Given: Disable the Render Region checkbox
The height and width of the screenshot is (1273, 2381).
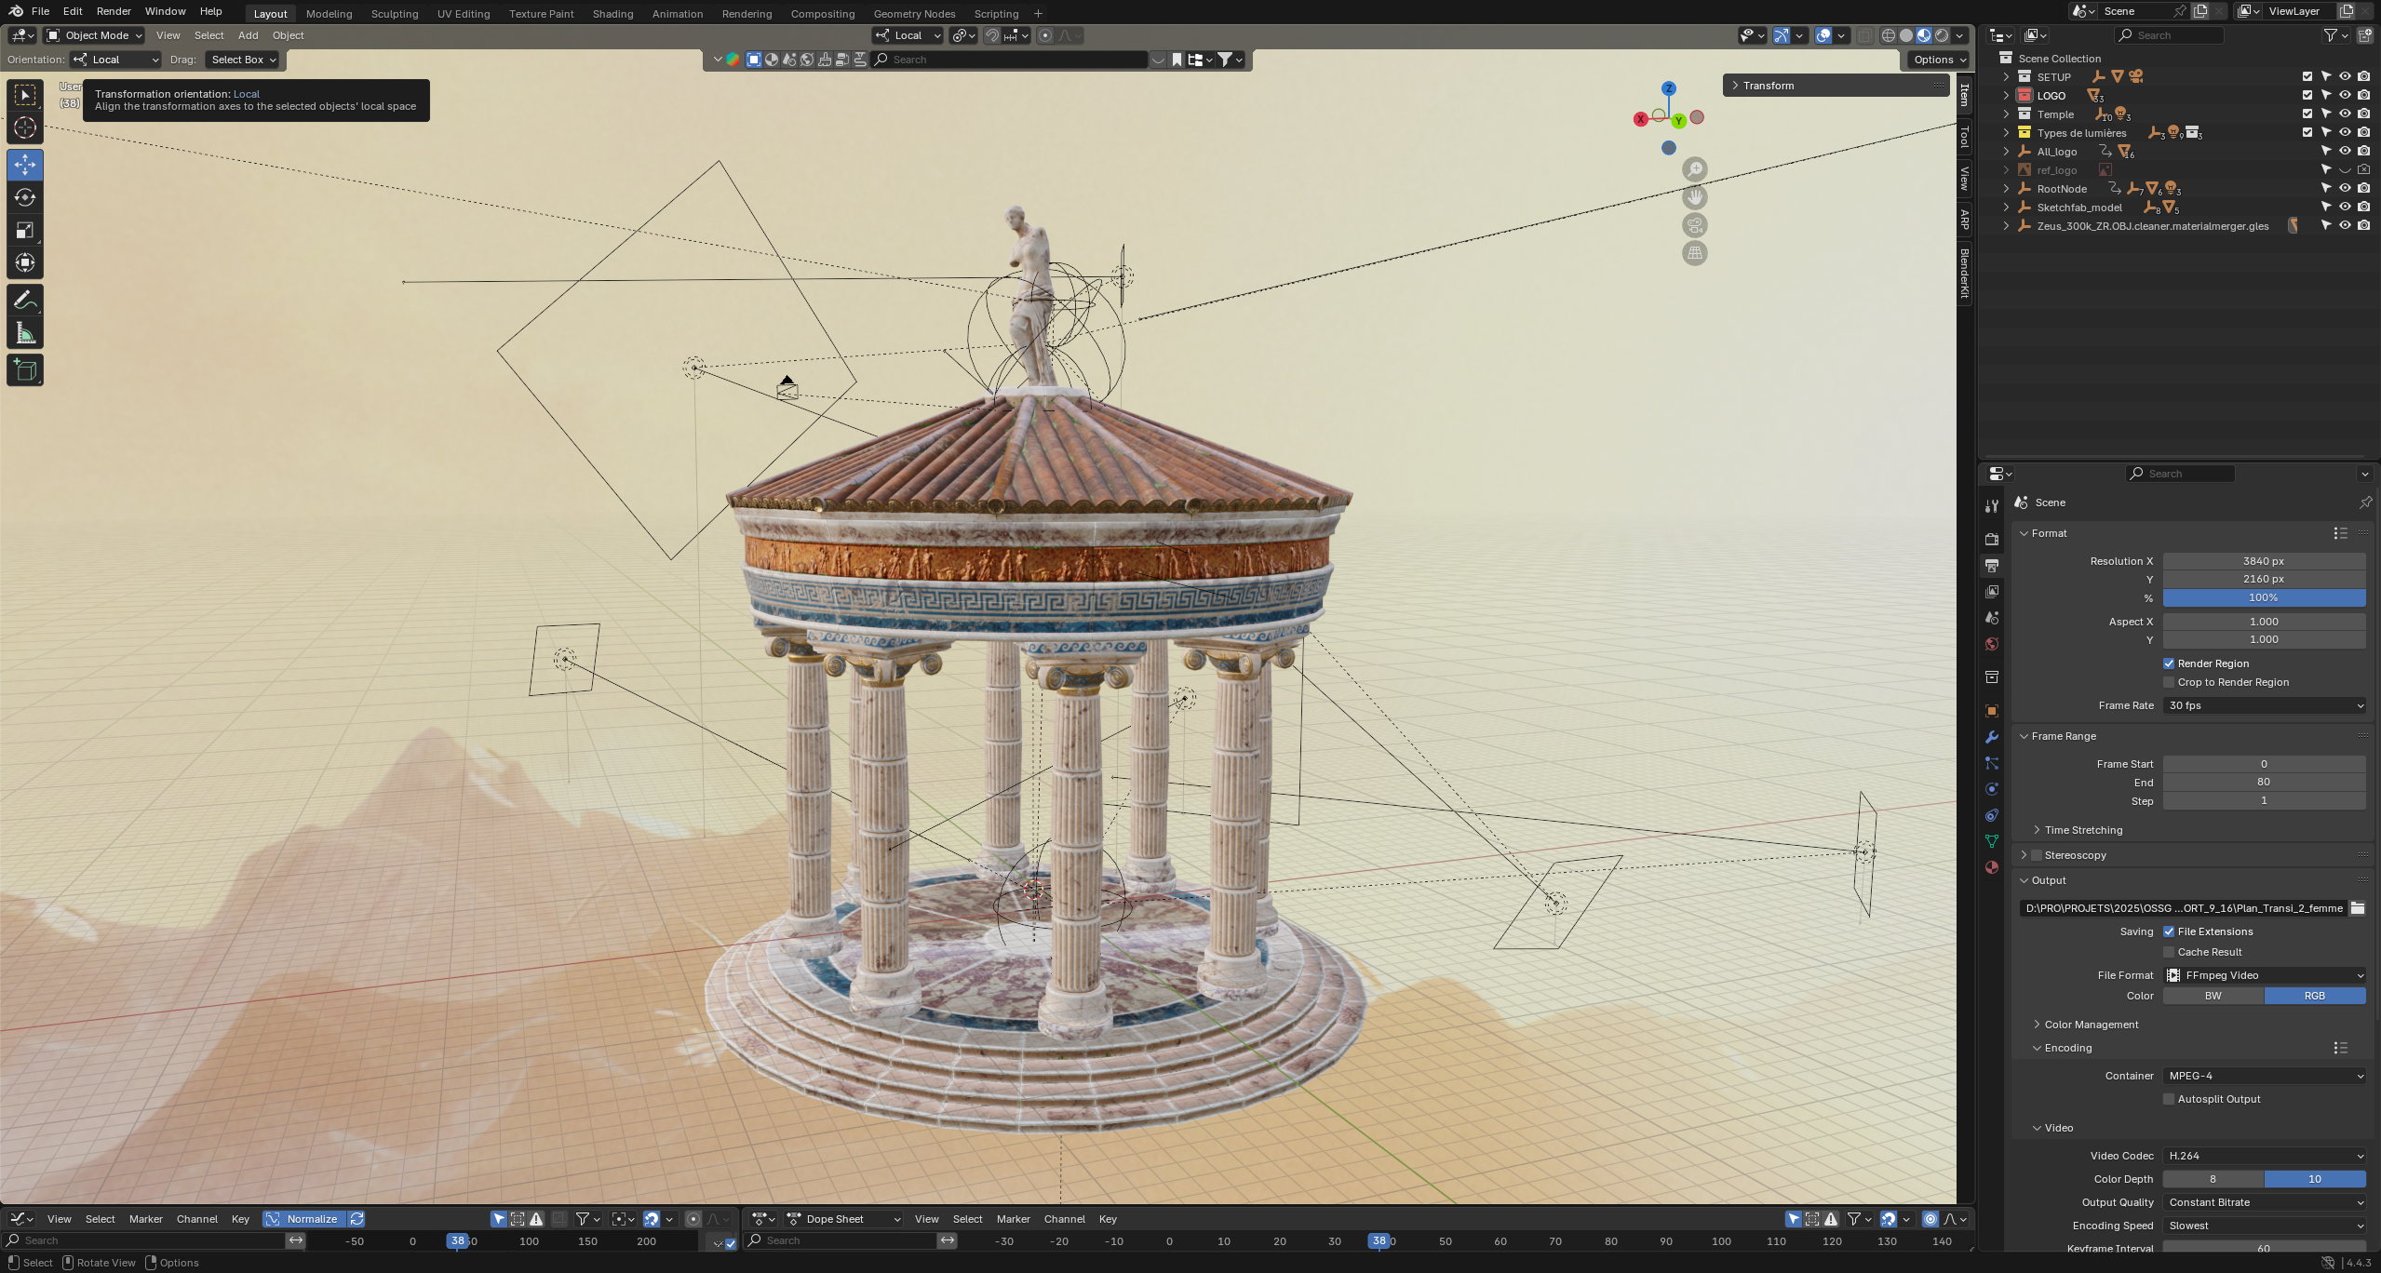Looking at the screenshot, I should click(2169, 663).
